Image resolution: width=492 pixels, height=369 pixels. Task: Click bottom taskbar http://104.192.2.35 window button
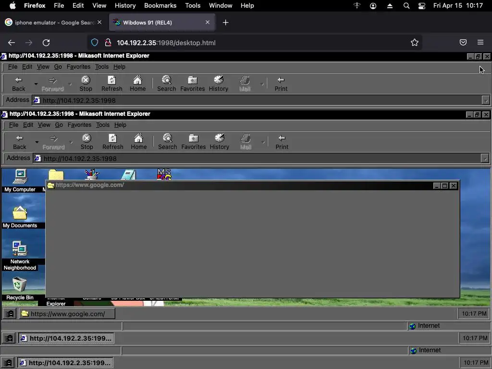pyautogui.click(x=65, y=363)
